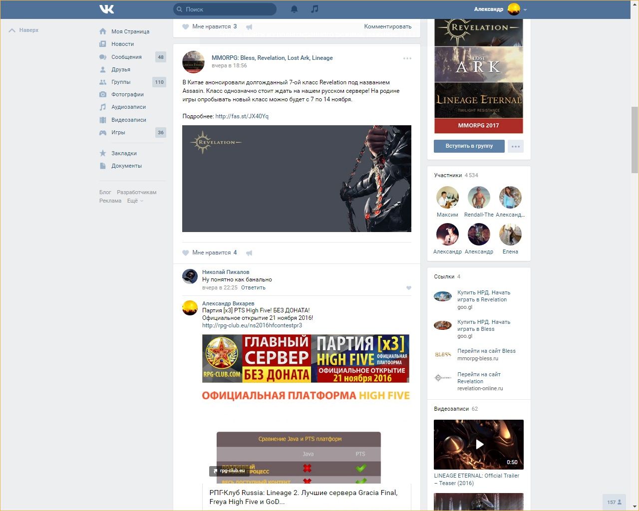Open Николай Пикалов profile name
This screenshot has width=639, height=511.
pyautogui.click(x=226, y=272)
